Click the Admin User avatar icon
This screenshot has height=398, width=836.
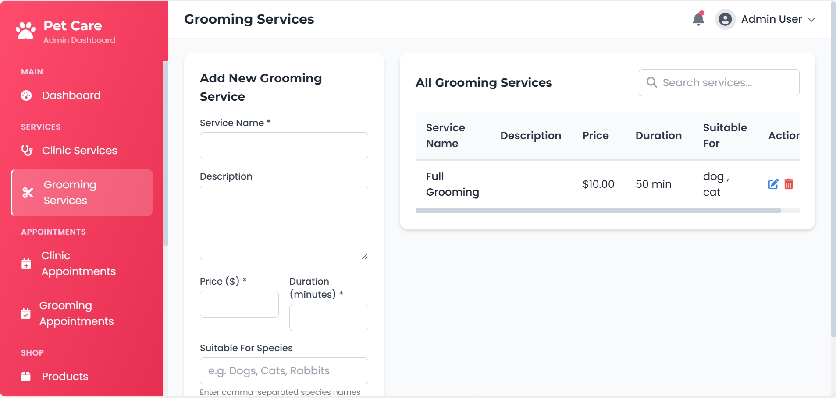(x=726, y=19)
